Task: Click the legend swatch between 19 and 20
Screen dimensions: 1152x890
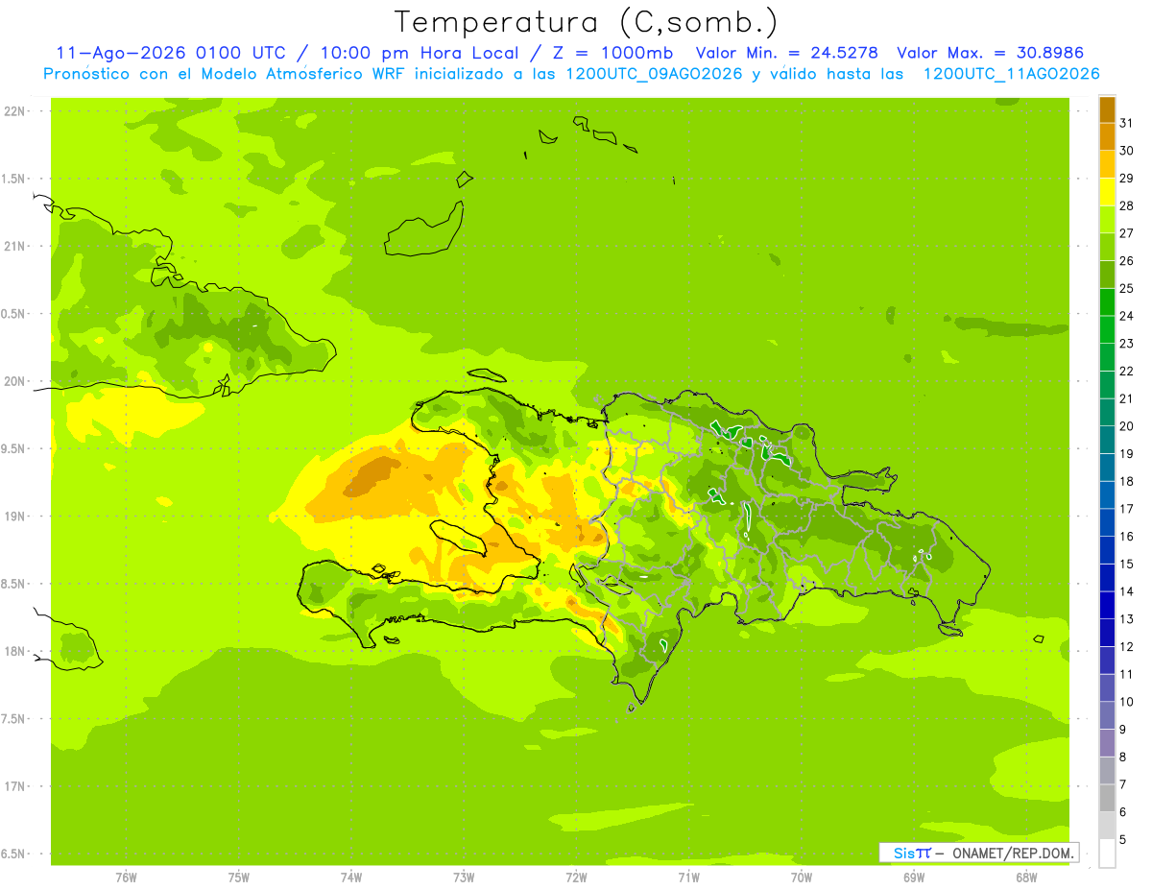Action: [x=1107, y=440]
